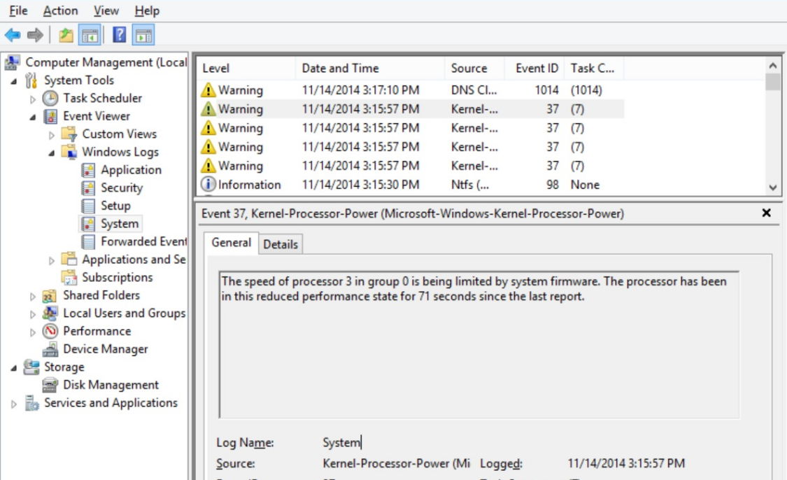Click the Event 37 Kernel-Processor-Power header text
The image size is (787, 480).
[x=413, y=214]
